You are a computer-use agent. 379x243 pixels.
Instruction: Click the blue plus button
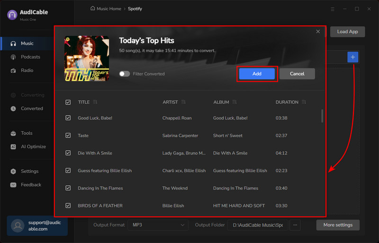352,57
